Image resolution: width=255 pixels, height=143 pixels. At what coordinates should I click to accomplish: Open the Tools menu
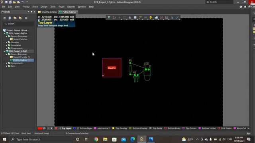click(x=53, y=7)
